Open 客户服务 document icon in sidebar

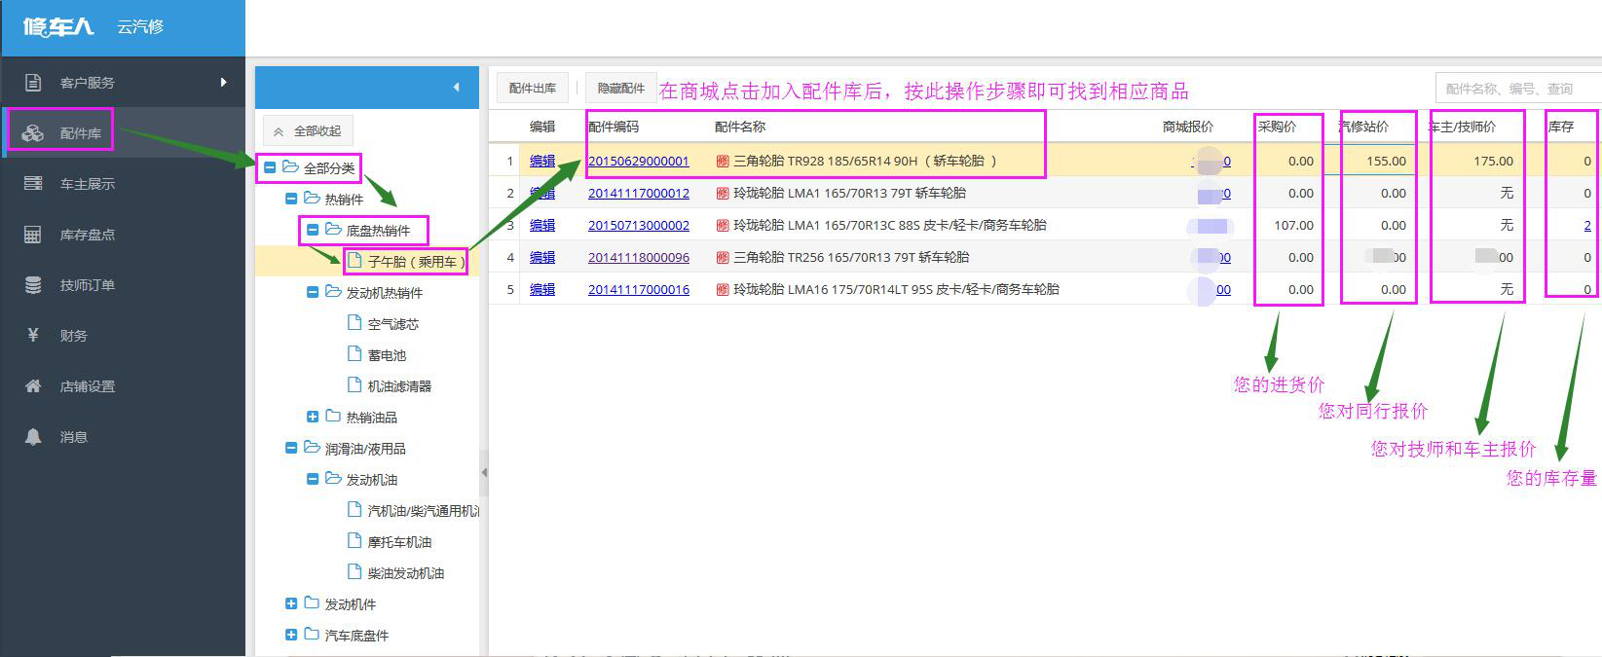(33, 83)
